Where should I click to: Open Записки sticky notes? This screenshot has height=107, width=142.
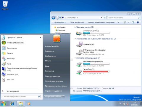click(x=10, y=53)
